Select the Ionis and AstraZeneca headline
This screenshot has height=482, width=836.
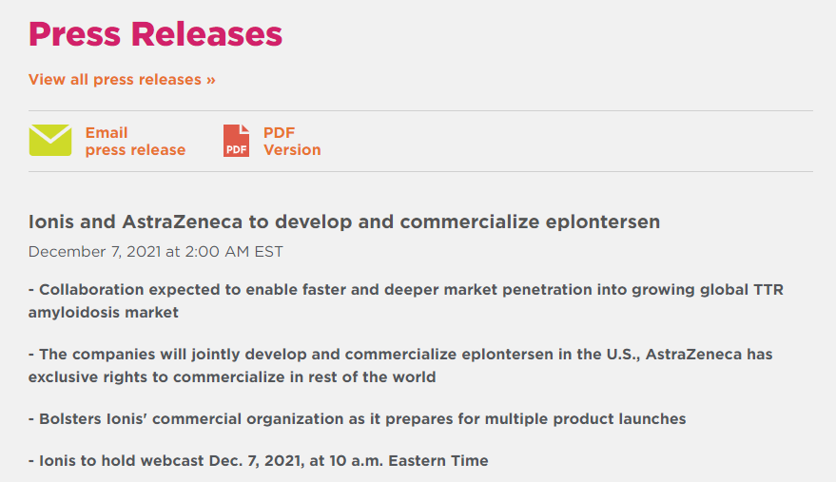coord(344,222)
